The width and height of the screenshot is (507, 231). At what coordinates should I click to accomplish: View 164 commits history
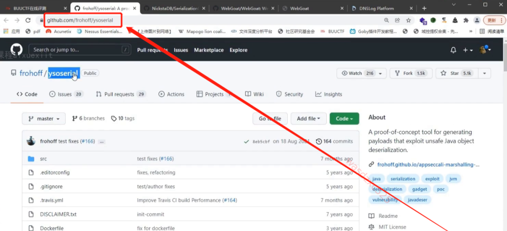pos(334,141)
